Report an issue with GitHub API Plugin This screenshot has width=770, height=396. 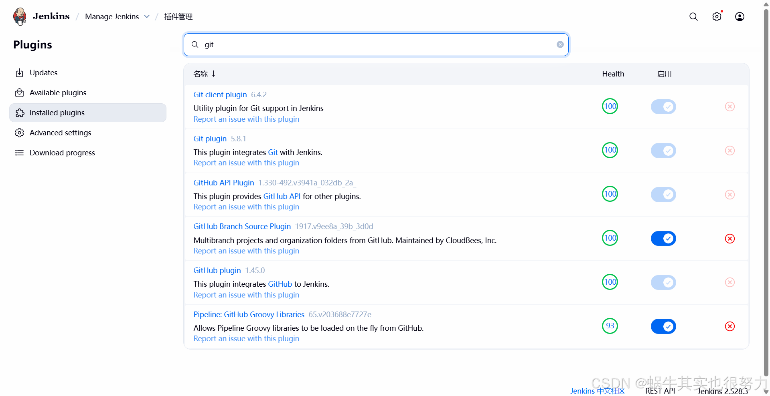pyautogui.click(x=246, y=207)
